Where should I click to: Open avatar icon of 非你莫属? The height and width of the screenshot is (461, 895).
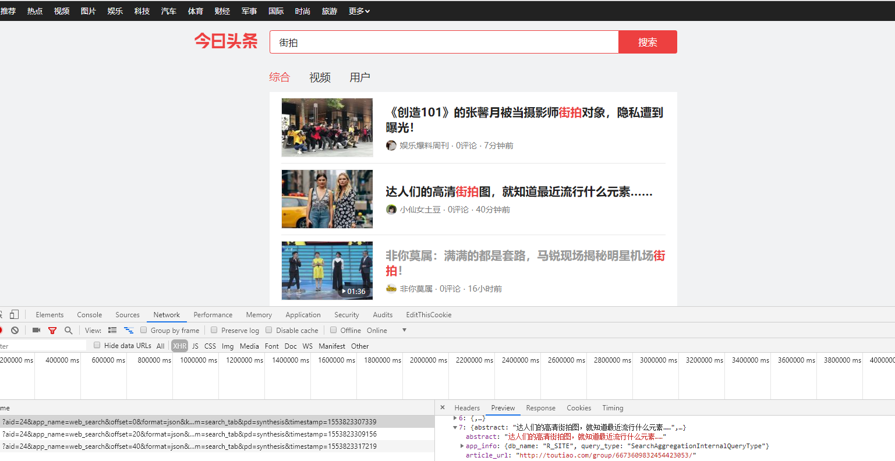391,289
